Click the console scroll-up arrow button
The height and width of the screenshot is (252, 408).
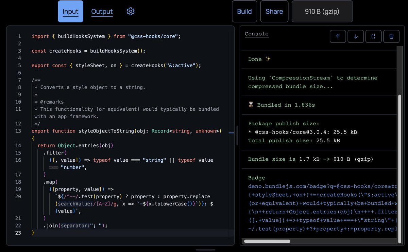[x=338, y=36]
